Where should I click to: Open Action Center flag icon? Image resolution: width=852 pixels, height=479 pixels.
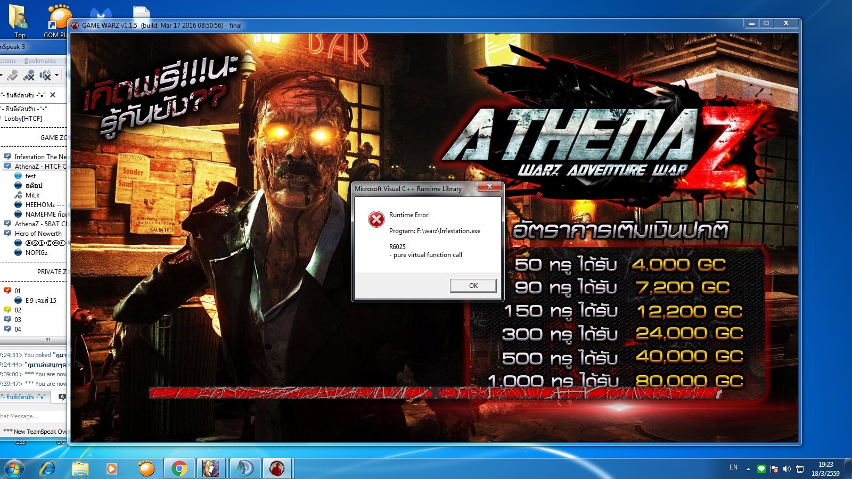point(774,469)
